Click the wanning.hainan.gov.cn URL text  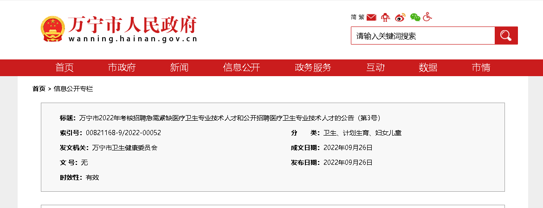tap(133, 39)
